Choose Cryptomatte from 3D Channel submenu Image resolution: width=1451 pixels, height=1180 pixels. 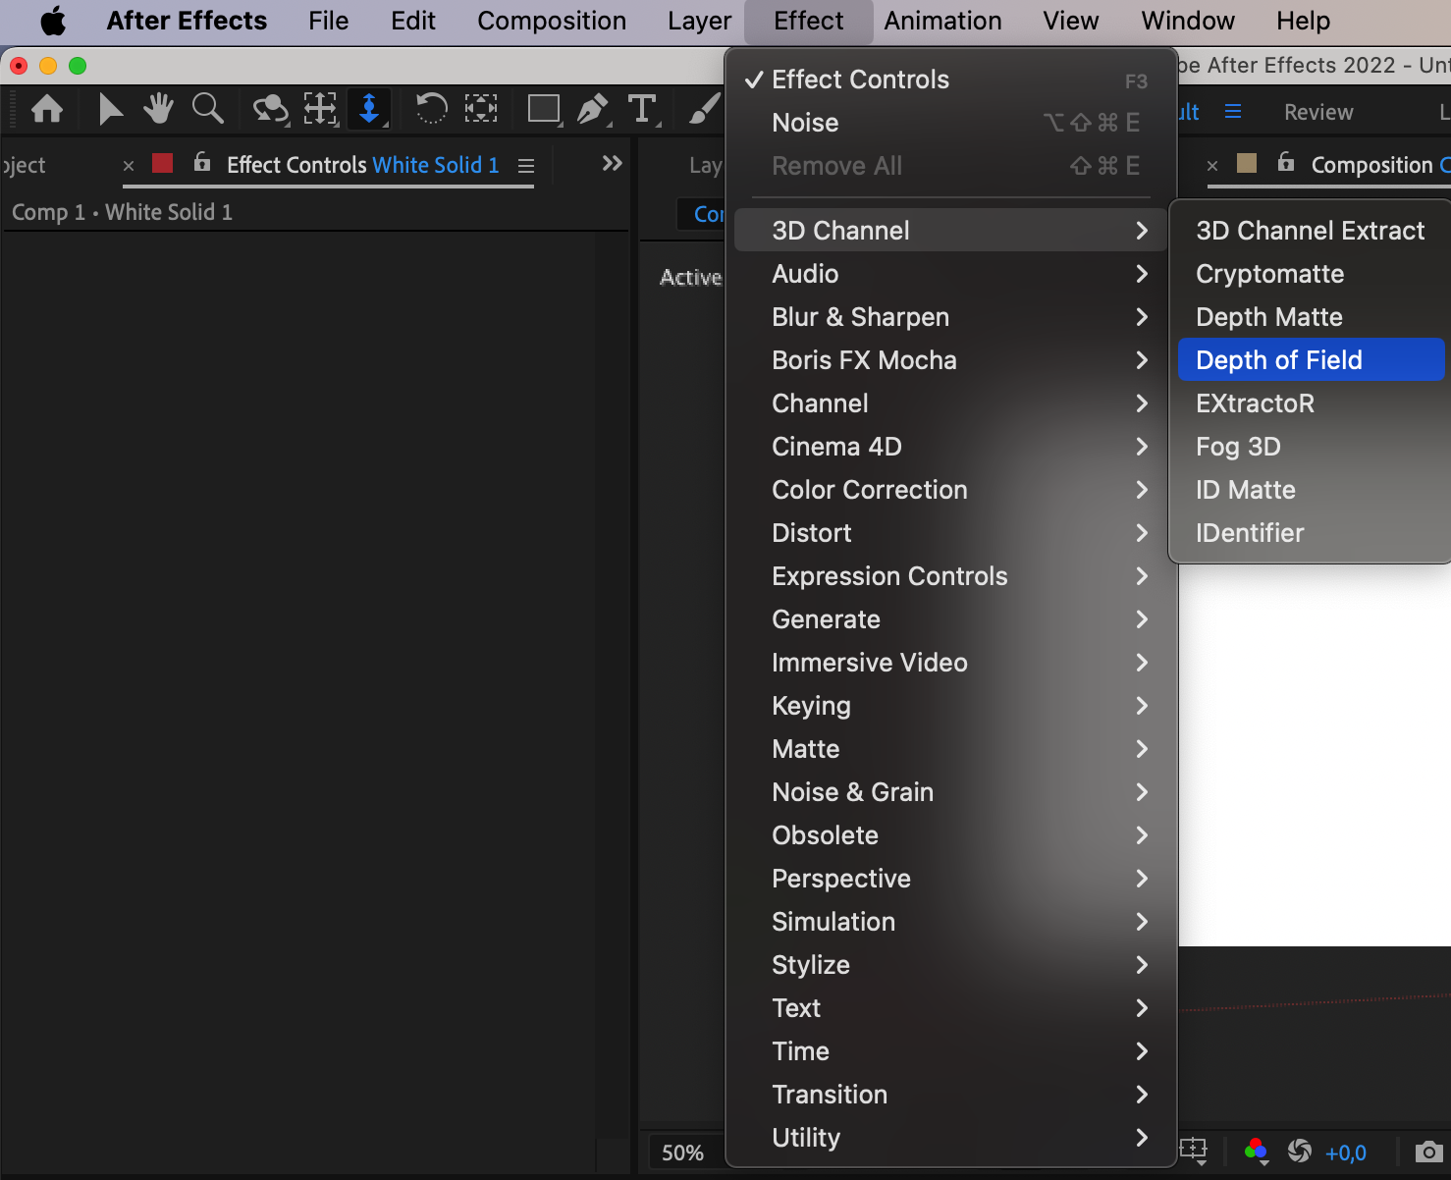point(1311,274)
